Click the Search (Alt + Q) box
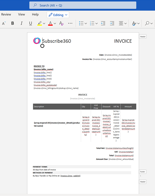 click(x=83, y=5)
